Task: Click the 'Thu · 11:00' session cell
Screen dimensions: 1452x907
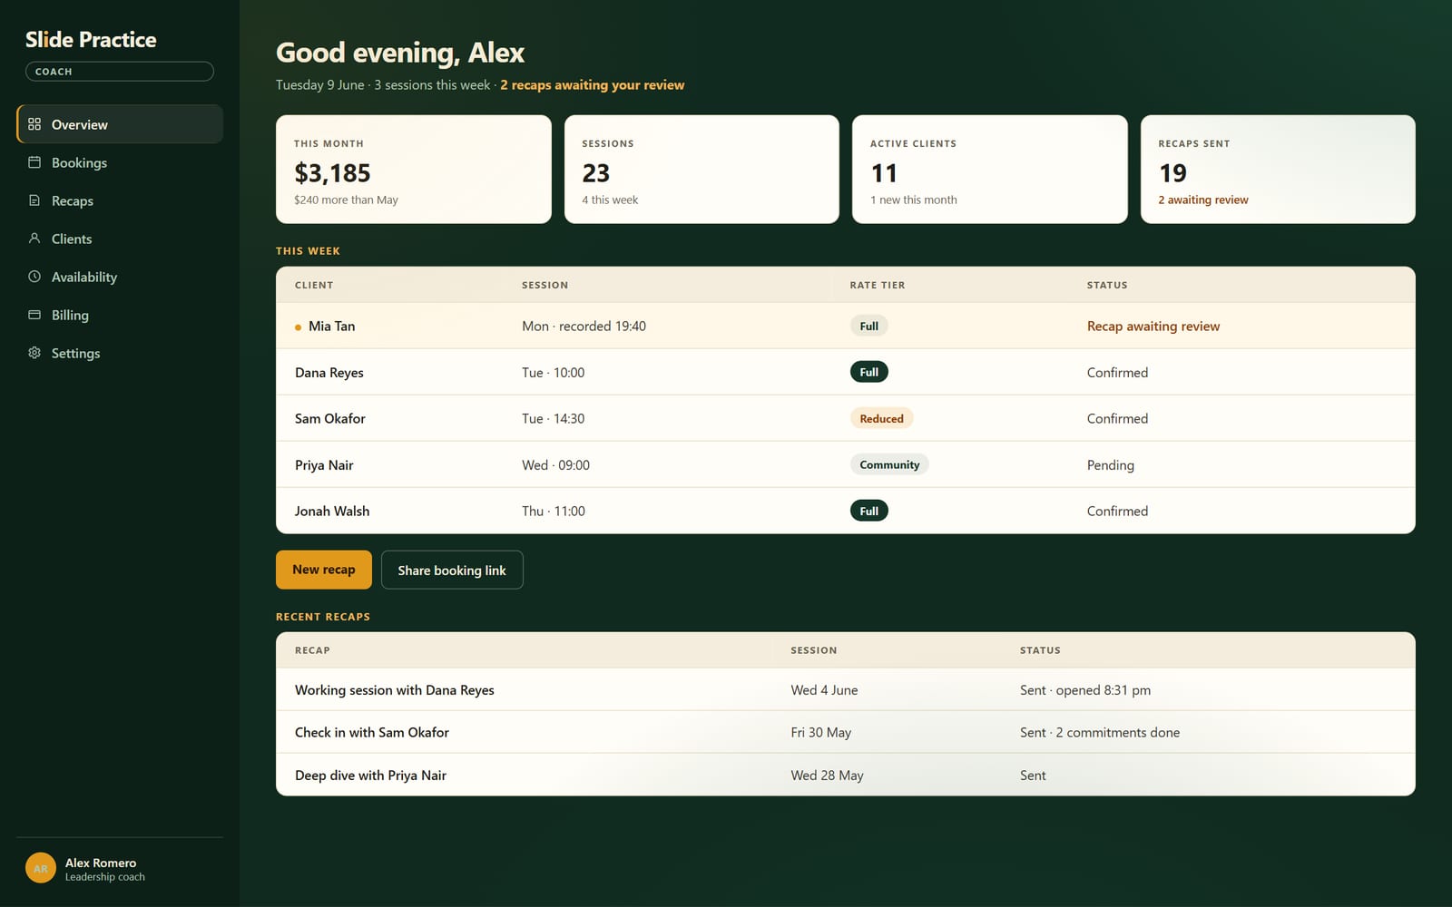Action: coord(554,512)
